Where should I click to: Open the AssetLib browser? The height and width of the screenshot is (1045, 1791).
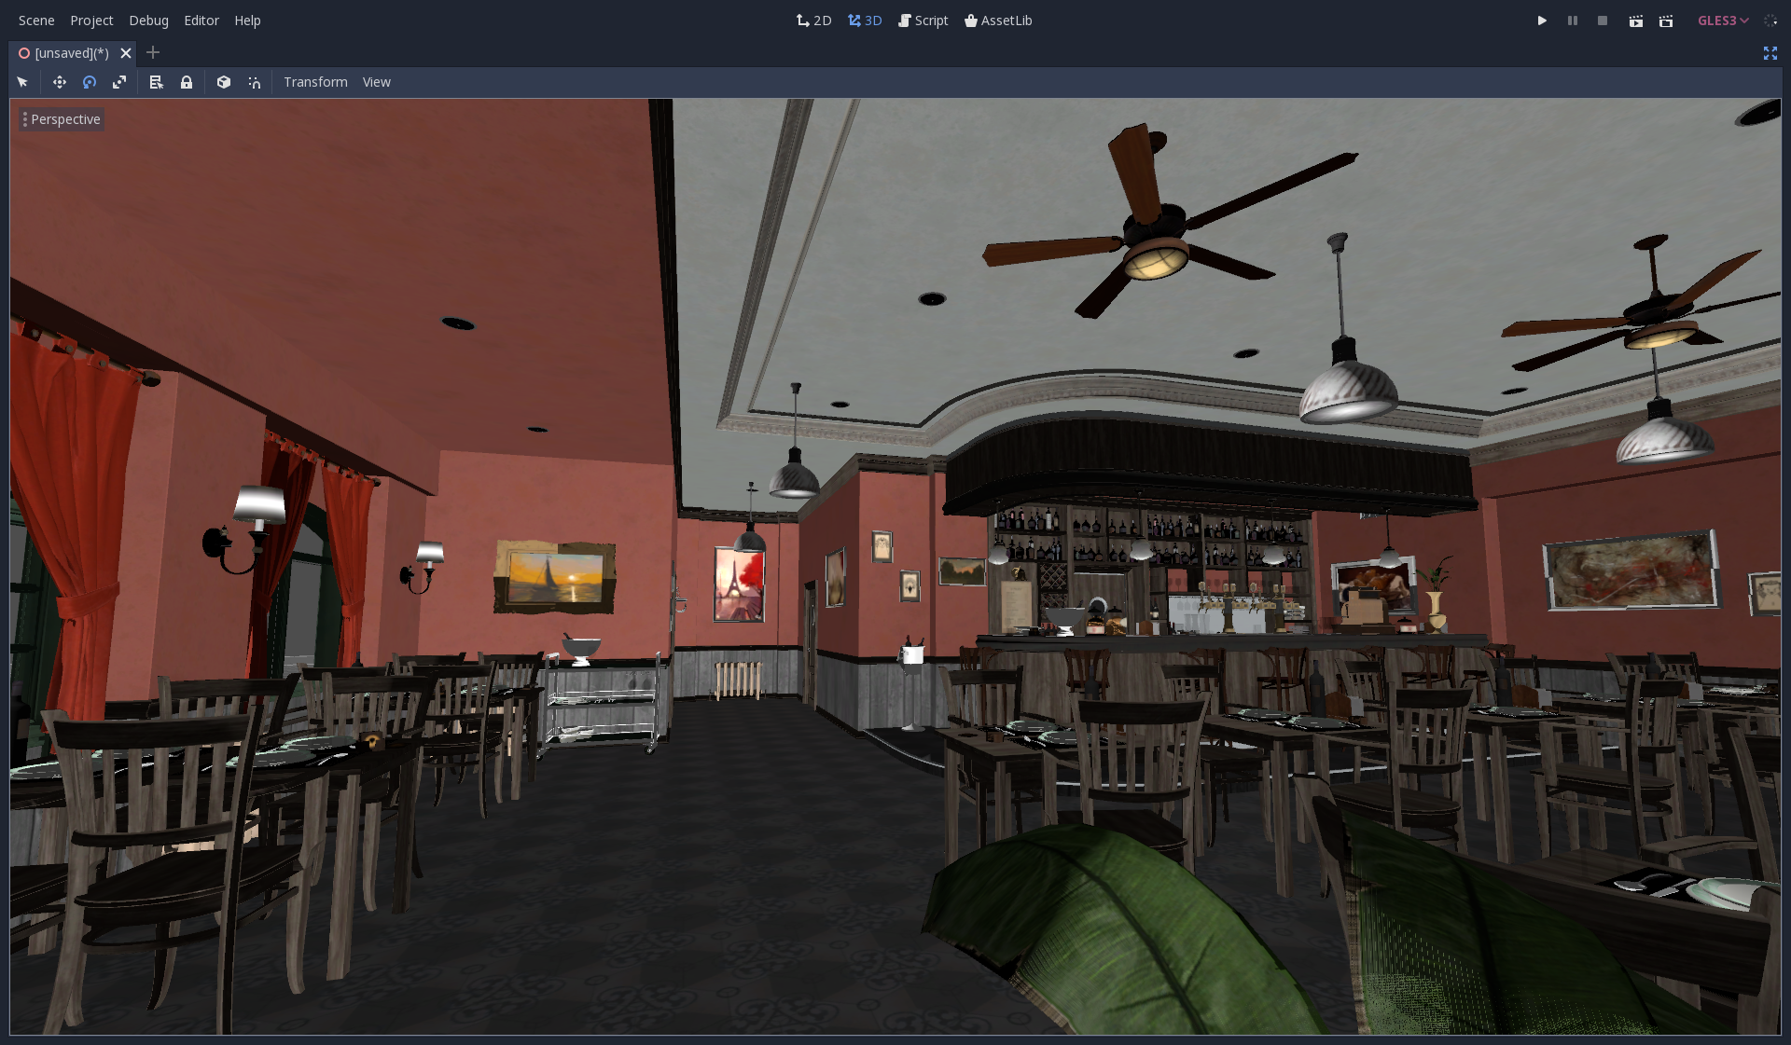(x=997, y=21)
